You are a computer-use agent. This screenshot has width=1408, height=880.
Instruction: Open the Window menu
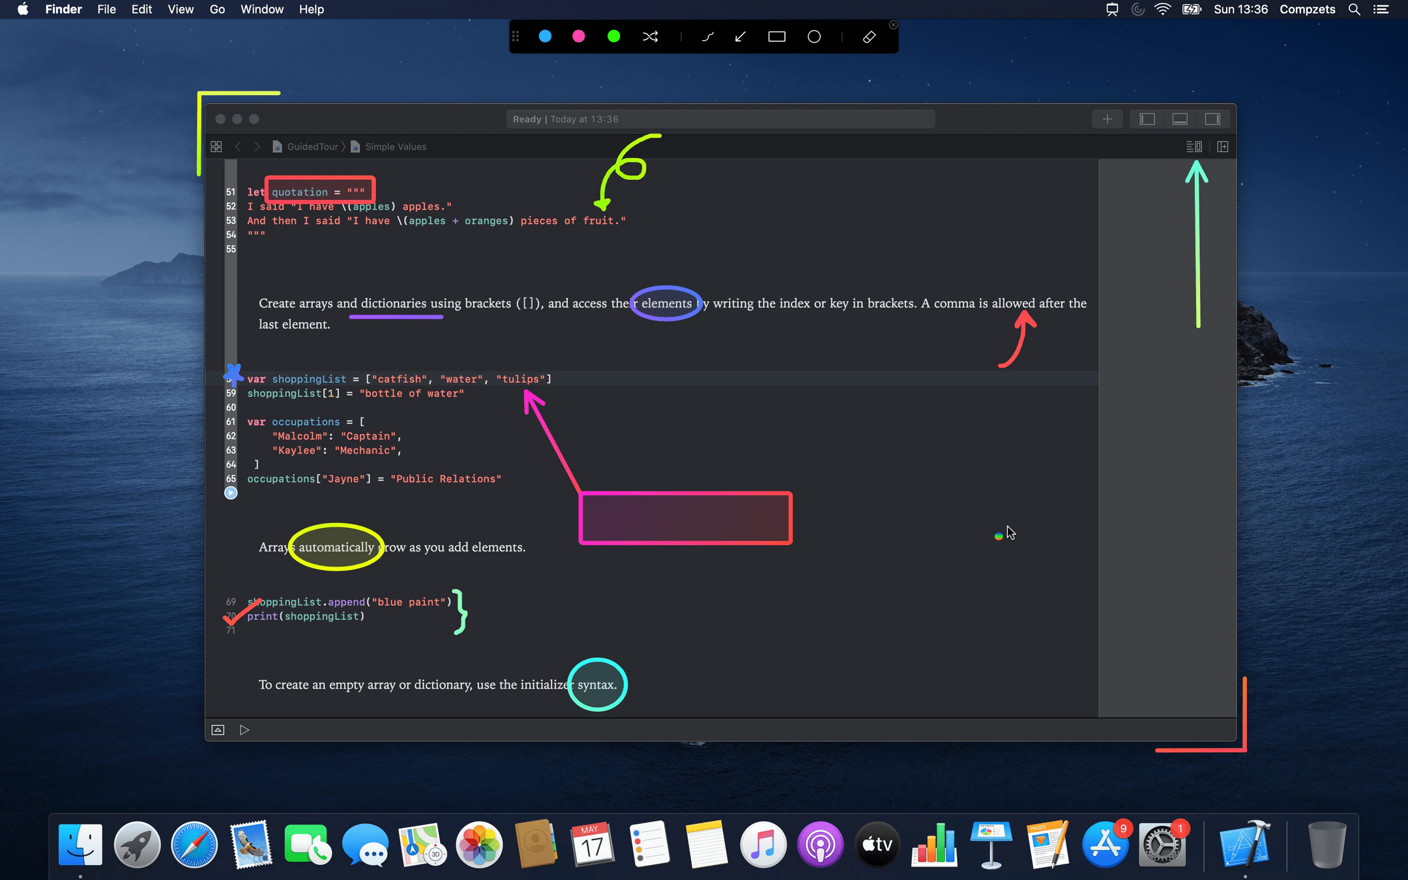pos(261,9)
